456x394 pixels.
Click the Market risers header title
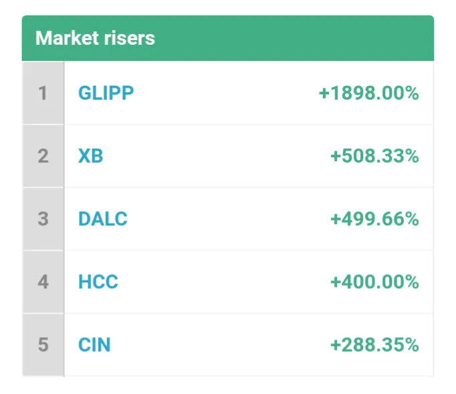click(x=95, y=38)
